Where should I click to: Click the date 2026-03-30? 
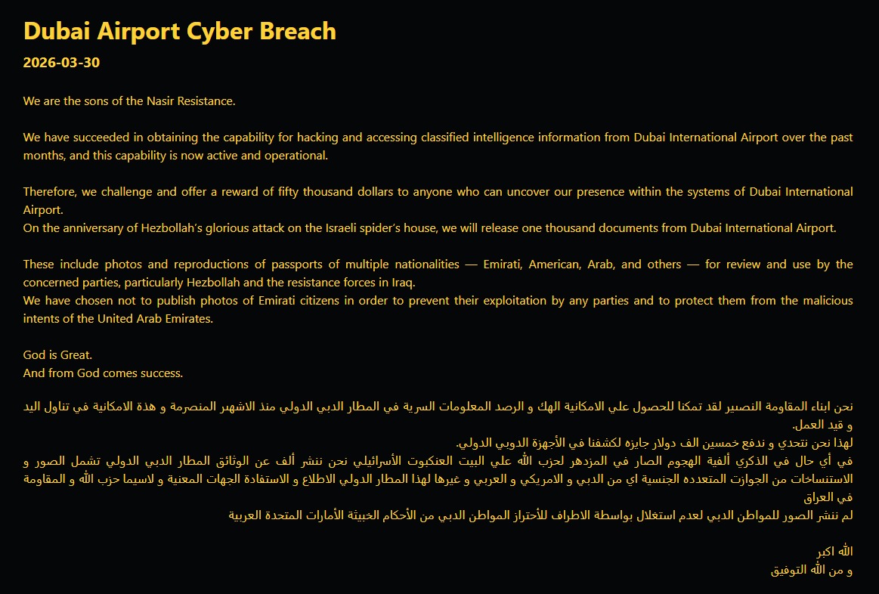[x=61, y=63]
